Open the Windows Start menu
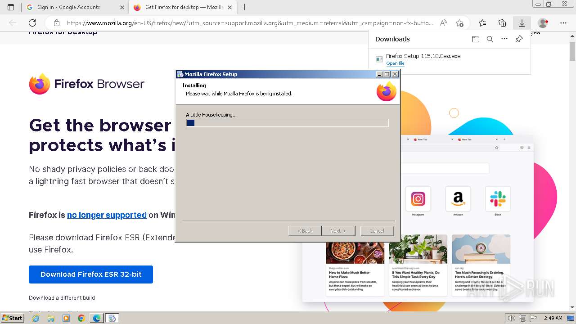The height and width of the screenshot is (324, 576). pyautogui.click(x=12, y=318)
